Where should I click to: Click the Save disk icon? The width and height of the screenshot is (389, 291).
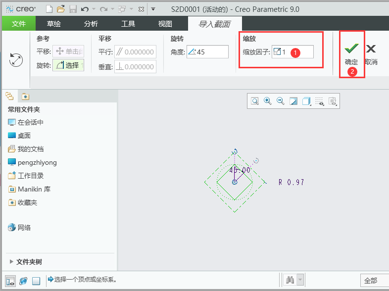[73, 9]
